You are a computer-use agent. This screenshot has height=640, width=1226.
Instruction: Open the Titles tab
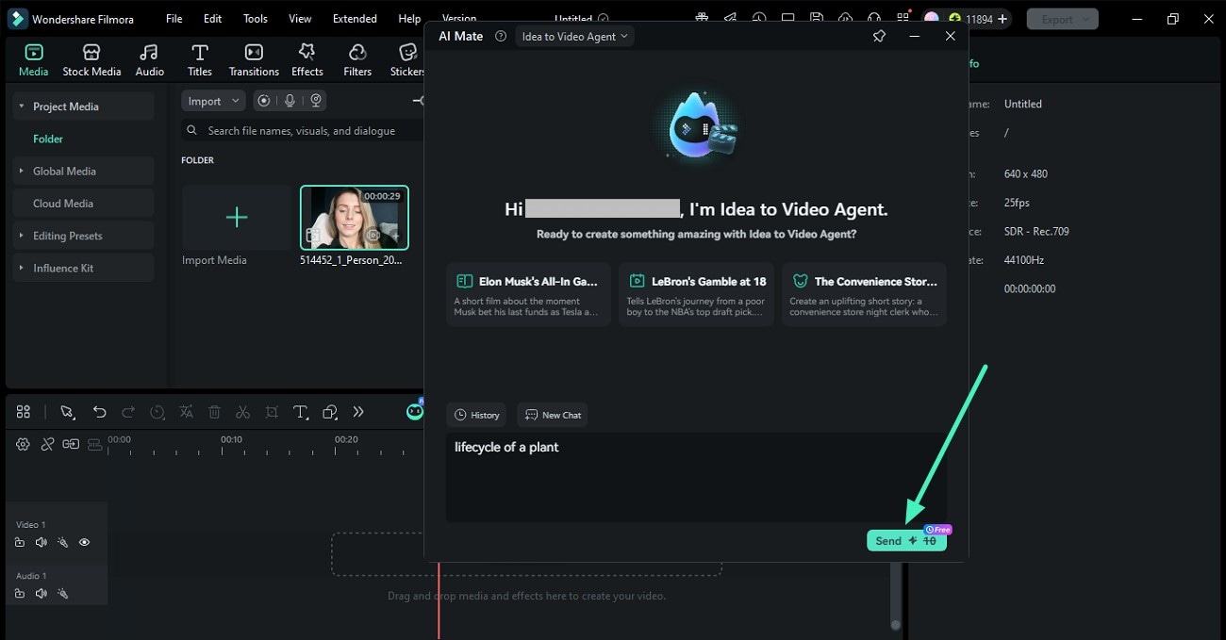(x=199, y=60)
